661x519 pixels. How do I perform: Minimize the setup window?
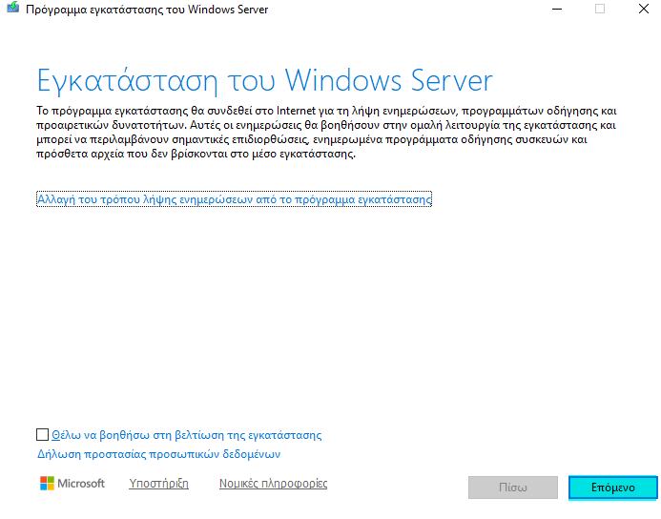coord(557,9)
